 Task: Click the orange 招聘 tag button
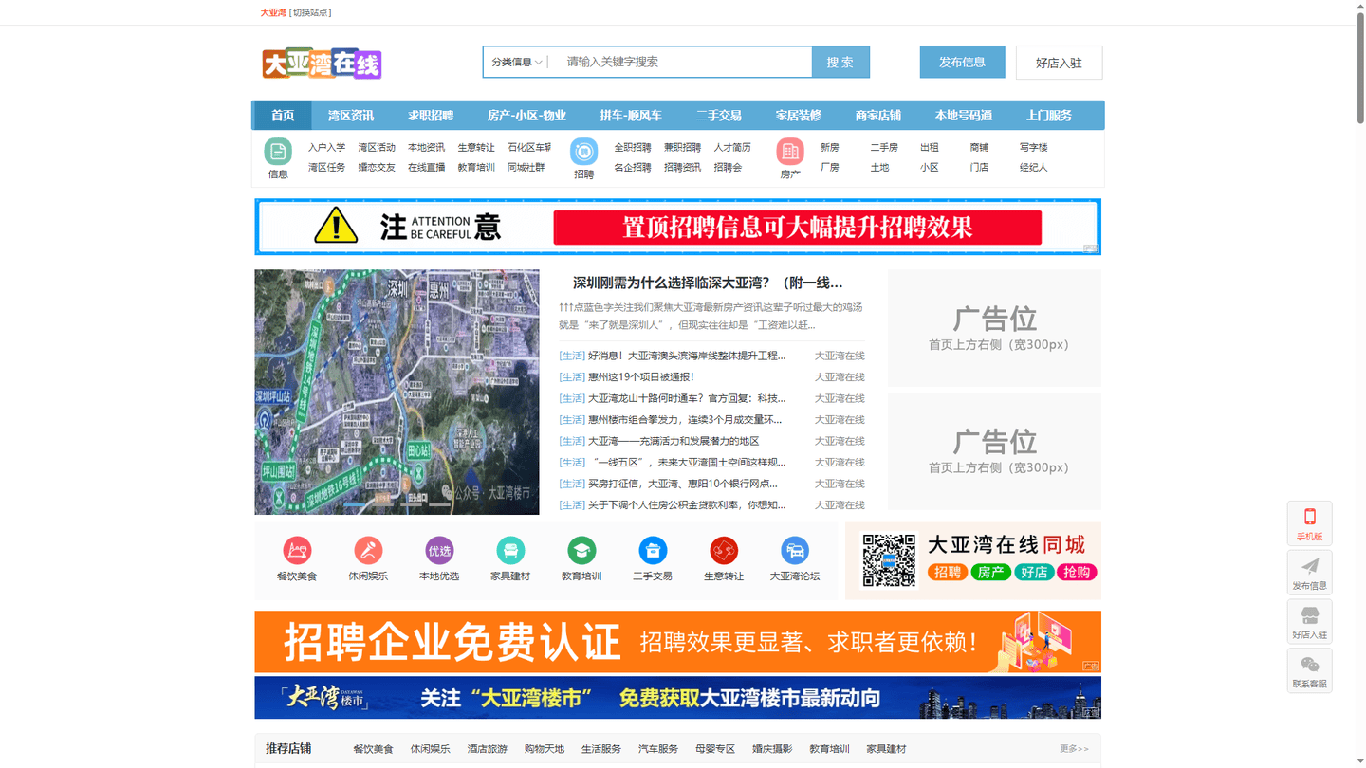[x=947, y=572]
